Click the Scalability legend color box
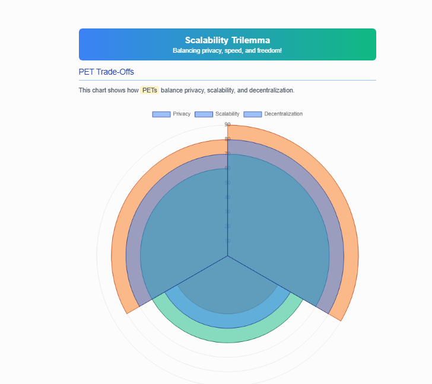Image resolution: width=432 pixels, height=384 pixels. [x=204, y=114]
